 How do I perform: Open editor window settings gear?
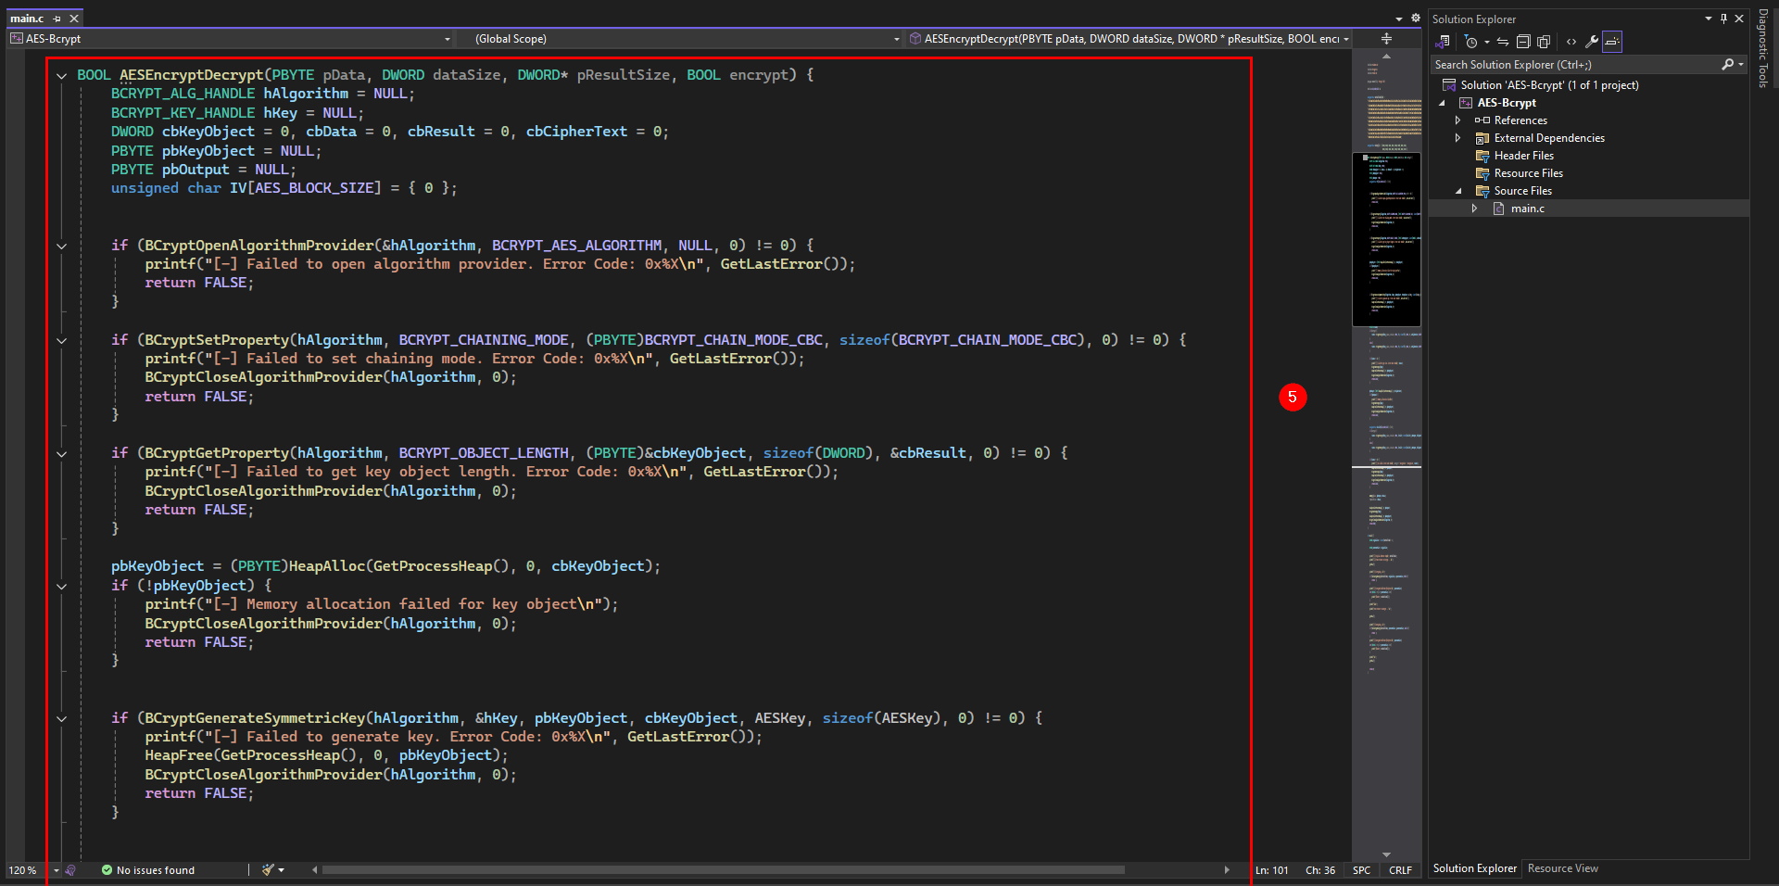pos(1416,19)
